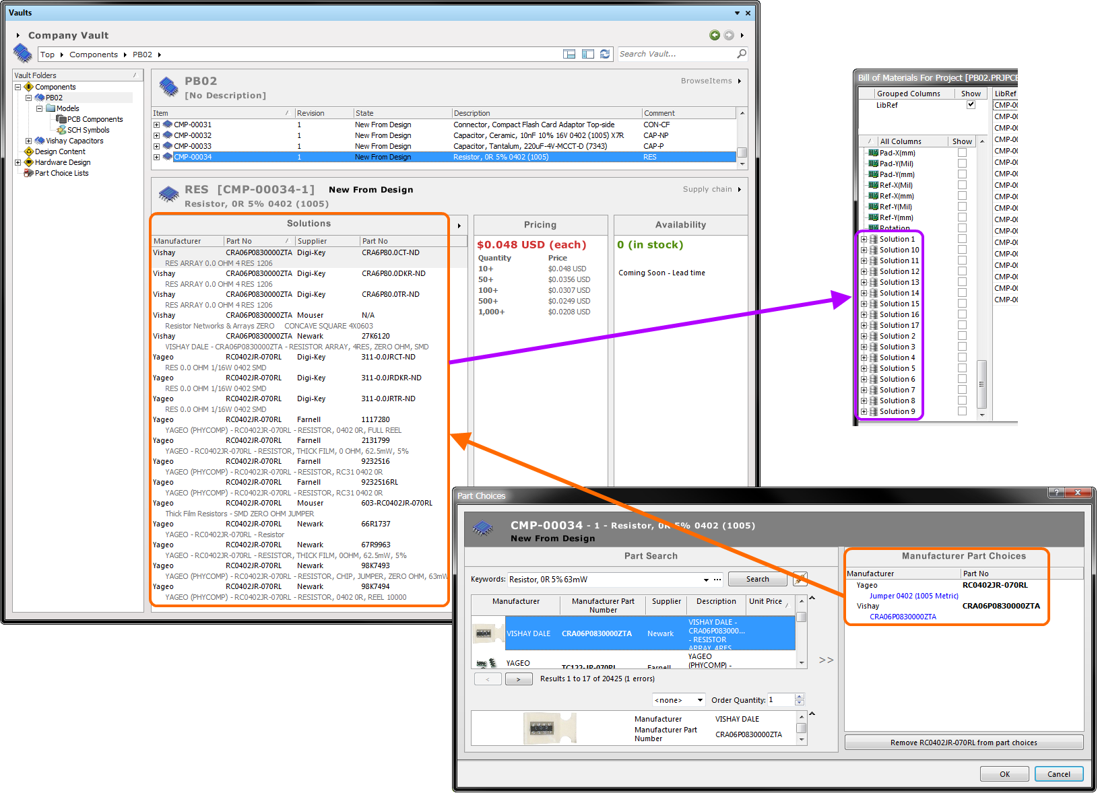Click the magnifier icon in Search Vault box
Image resolution: width=1098 pixels, height=793 pixels.
point(742,54)
